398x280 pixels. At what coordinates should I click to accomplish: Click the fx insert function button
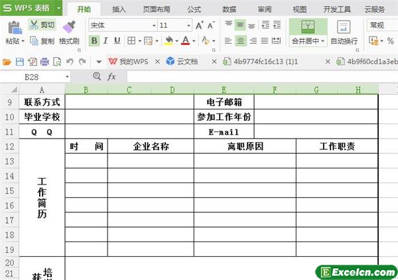click(x=111, y=76)
